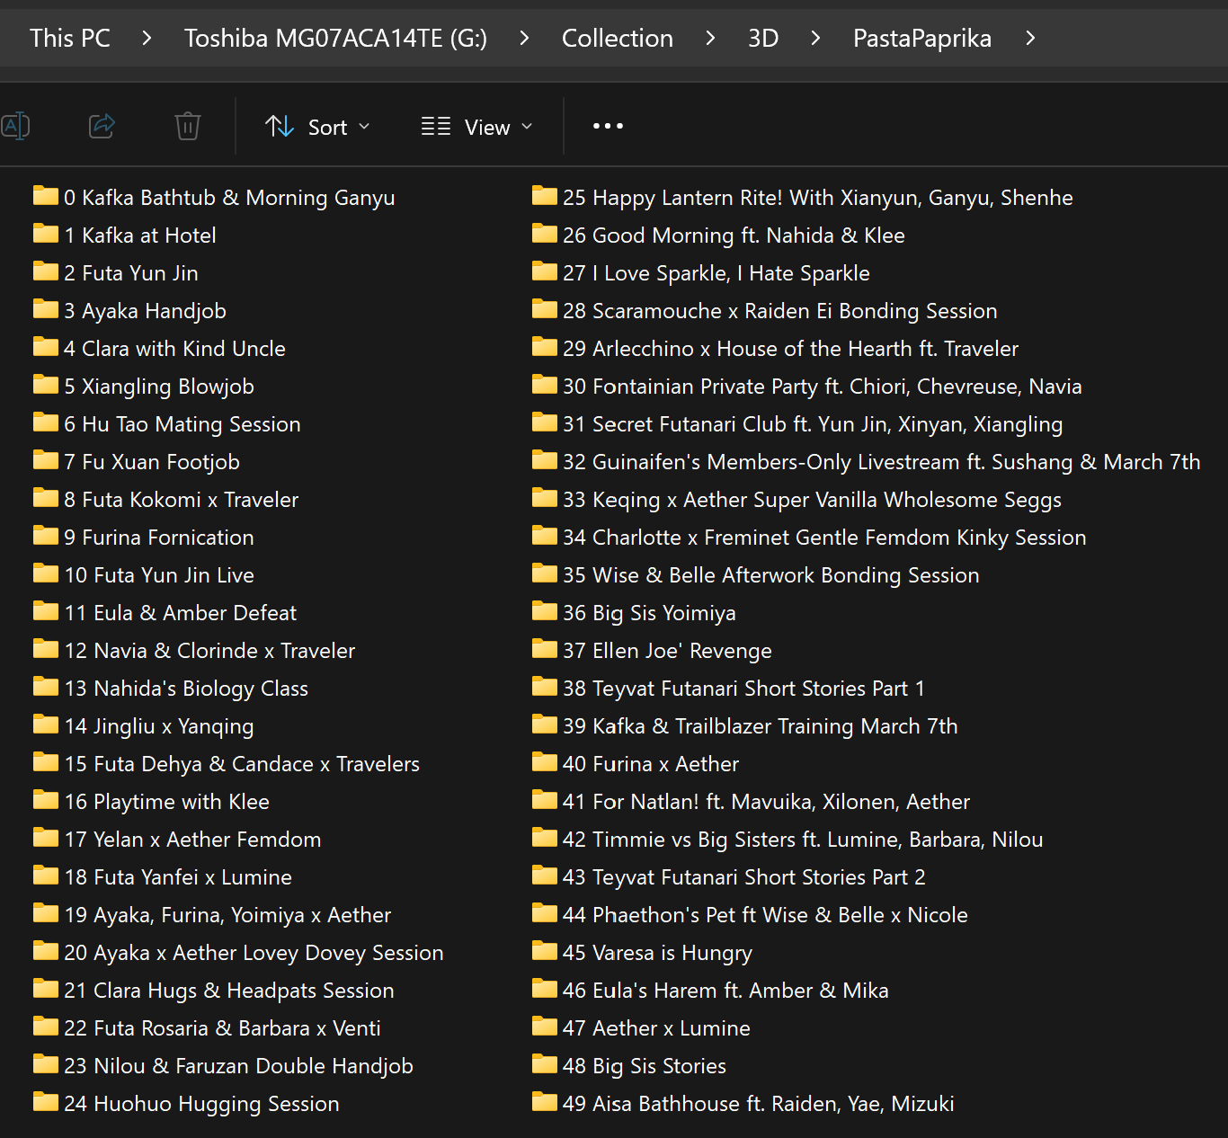Open the See more three-dots menu
Image resolution: width=1228 pixels, height=1138 pixels.
(608, 126)
